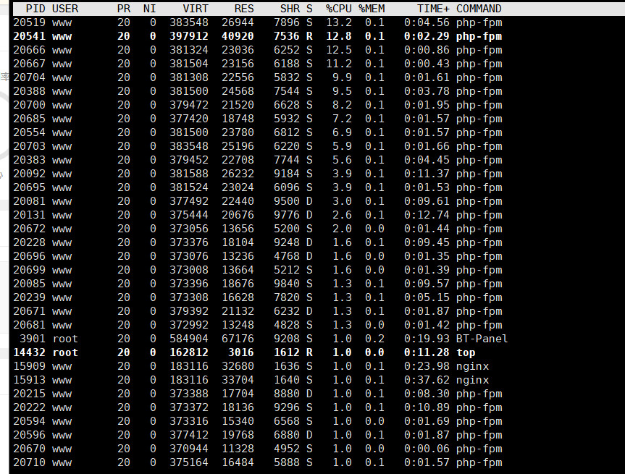Click the 40920 RES value
Image resolution: width=625 pixels, height=474 pixels.
[238, 36]
